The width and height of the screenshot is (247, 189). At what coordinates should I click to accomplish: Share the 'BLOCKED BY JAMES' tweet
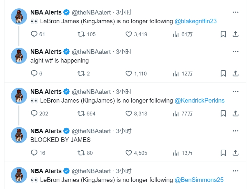(x=236, y=153)
